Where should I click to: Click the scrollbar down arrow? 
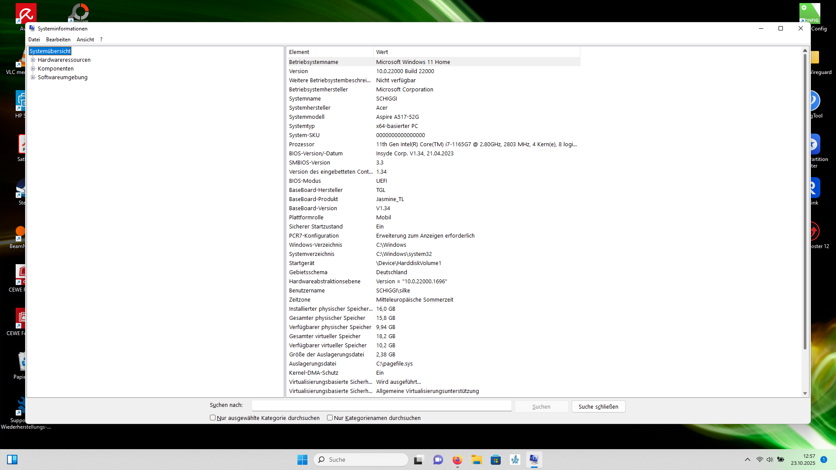pos(805,393)
